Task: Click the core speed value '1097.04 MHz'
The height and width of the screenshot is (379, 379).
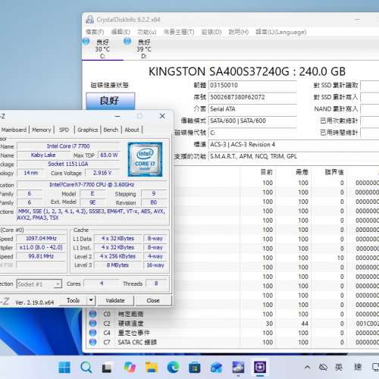Action: click(41, 239)
